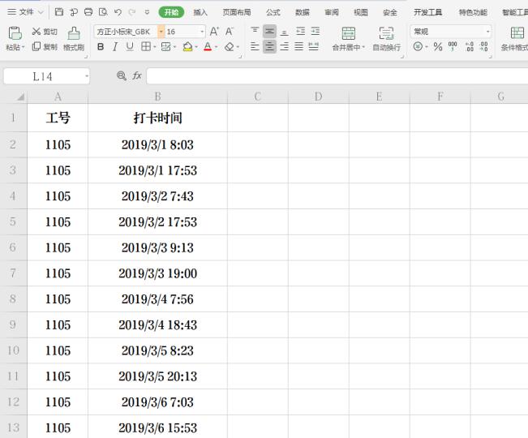Select cell with 2019/3/3 19:00
Viewport: 528px width, 438px height.
click(x=157, y=273)
